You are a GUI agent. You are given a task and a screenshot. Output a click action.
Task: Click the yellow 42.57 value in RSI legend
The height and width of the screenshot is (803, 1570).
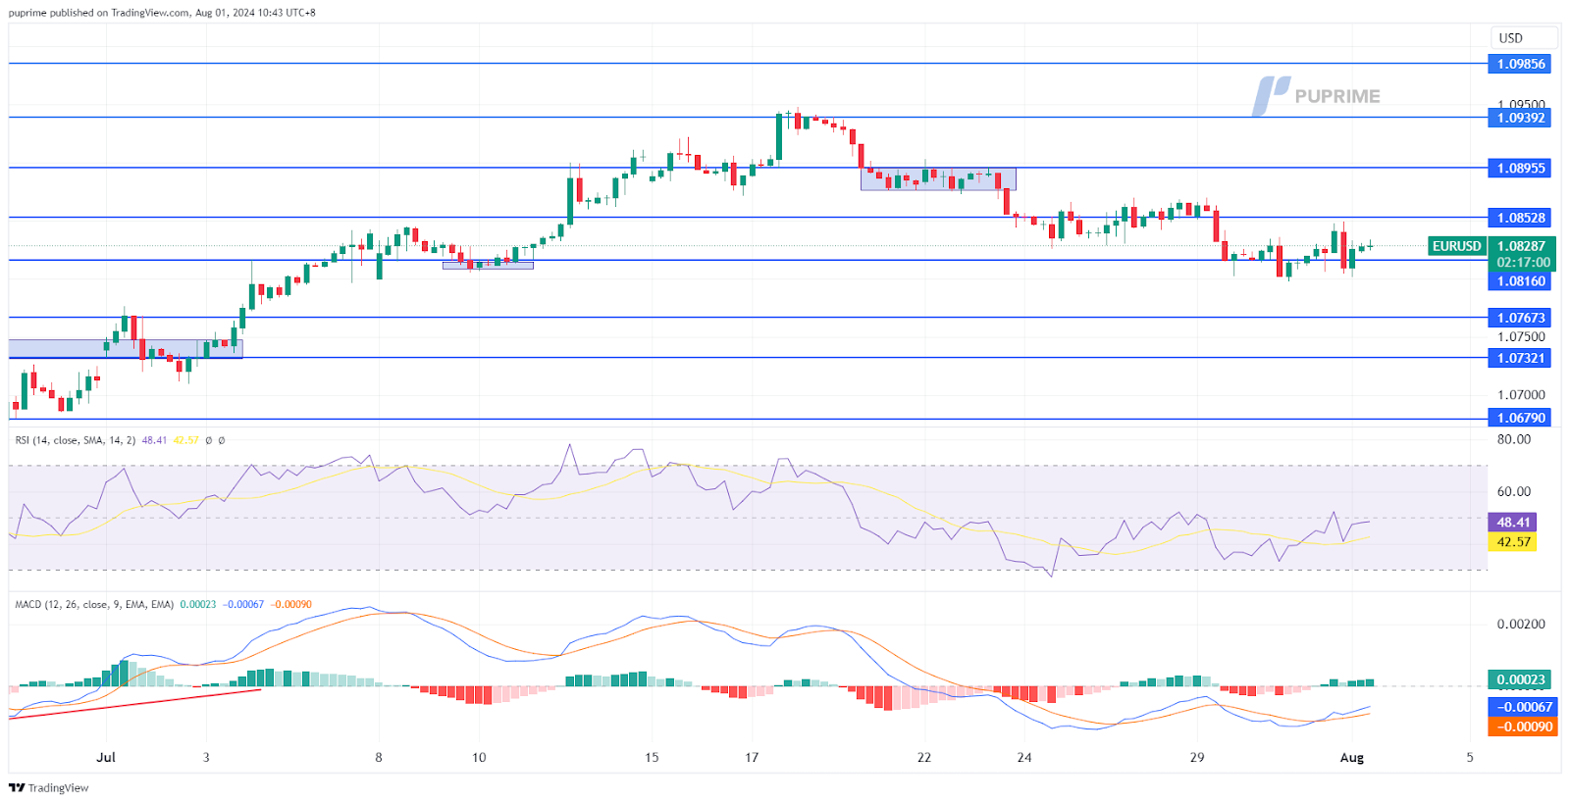pos(185,440)
